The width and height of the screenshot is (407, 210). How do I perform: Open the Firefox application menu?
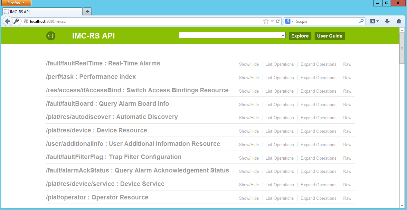[16, 3]
